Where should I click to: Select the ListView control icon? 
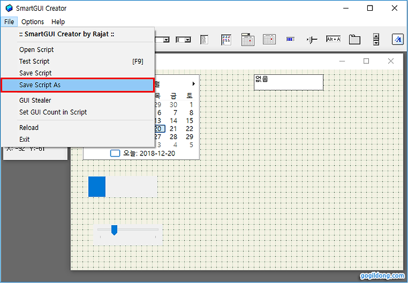point(226,40)
